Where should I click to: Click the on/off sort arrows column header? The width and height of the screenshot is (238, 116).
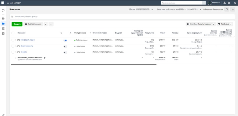[61, 33]
